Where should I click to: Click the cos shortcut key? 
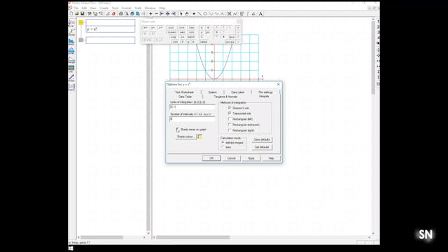(x=182, y=28)
